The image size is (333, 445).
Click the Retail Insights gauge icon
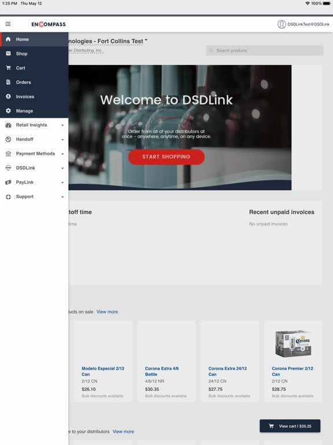[x=8, y=125]
